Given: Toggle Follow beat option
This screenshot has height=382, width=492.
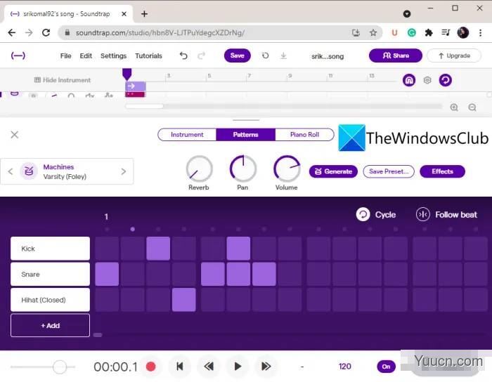Looking at the screenshot, I should (446, 215).
